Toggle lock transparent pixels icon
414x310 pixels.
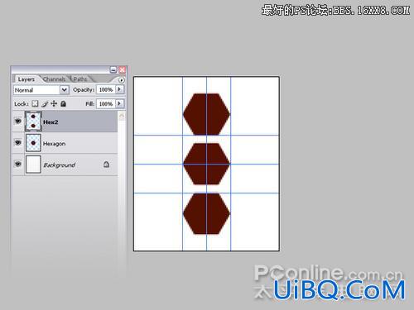pyautogui.click(x=35, y=103)
